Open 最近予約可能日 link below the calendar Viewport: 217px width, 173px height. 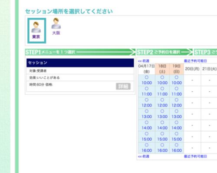pos(195,156)
